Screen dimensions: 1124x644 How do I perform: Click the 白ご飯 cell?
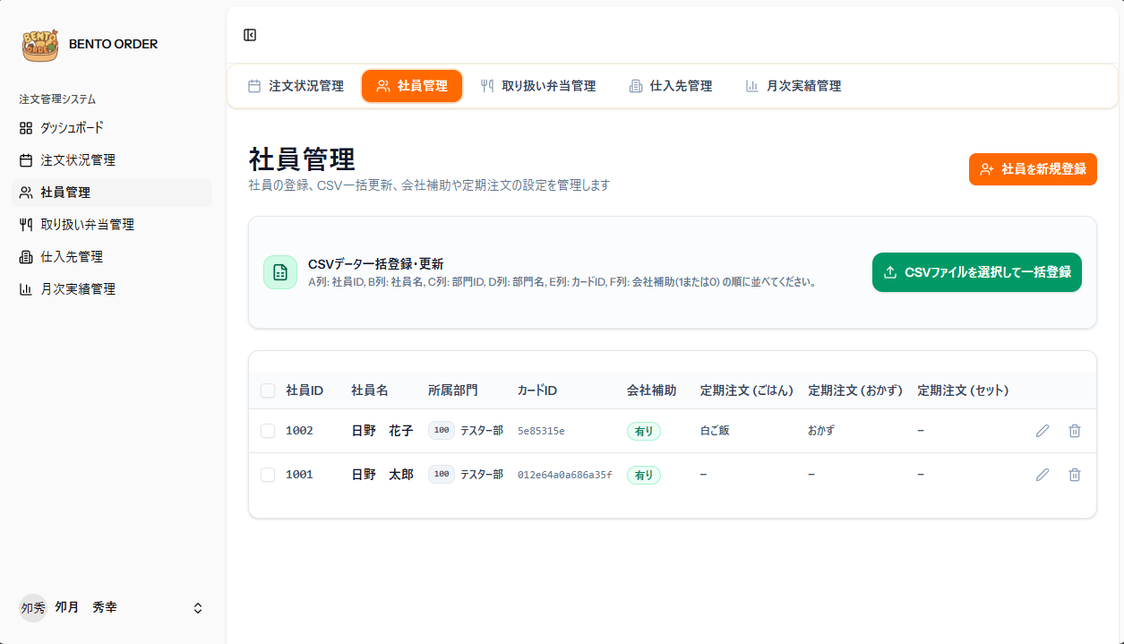click(x=715, y=431)
